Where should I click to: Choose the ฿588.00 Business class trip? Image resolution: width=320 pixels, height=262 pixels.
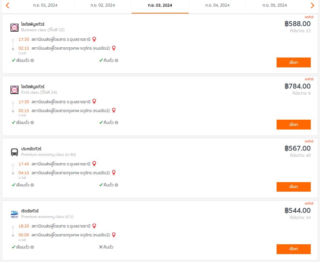[293, 62]
